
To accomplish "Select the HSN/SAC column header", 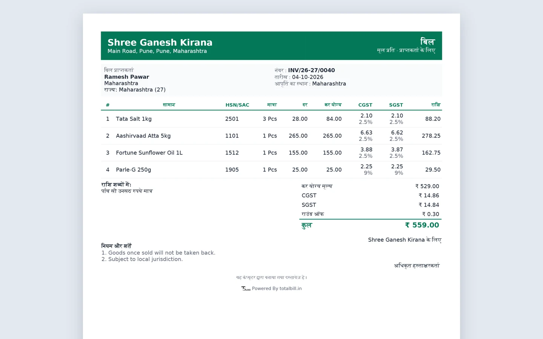I will 237,105.
